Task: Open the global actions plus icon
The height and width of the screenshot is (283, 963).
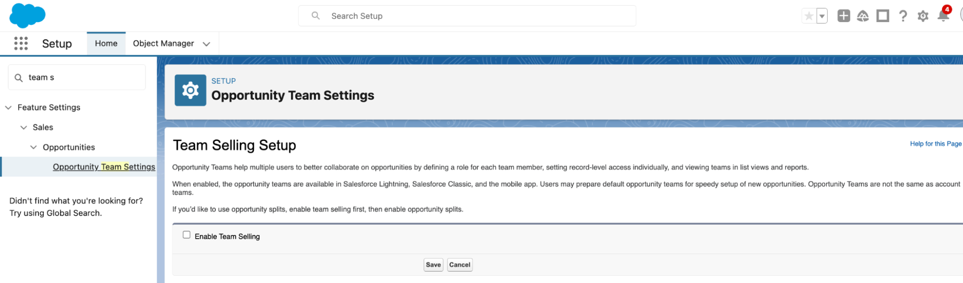Action: point(844,16)
